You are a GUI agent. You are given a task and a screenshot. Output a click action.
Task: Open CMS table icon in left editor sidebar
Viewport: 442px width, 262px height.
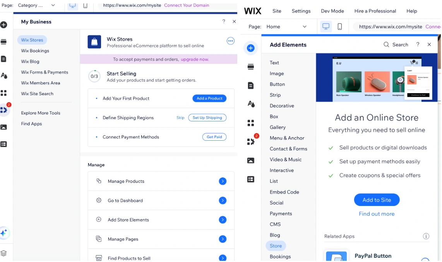coord(3,144)
